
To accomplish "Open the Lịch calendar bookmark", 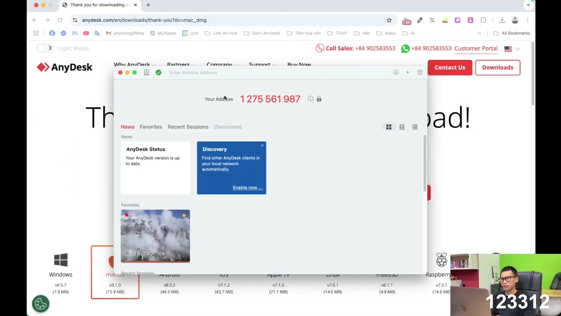I will (190, 33).
